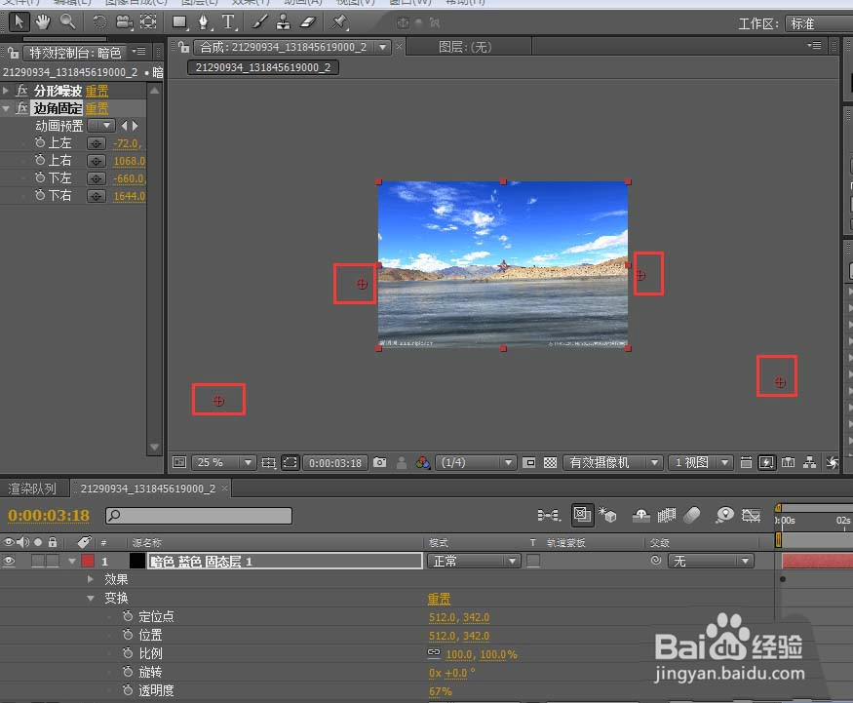Click lower-right corner point picker
Screen dimensions: 853x703
(97, 196)
